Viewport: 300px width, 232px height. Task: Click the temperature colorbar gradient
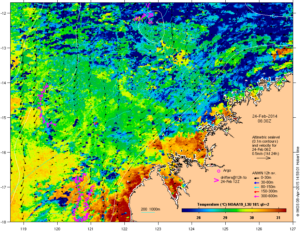coord(234,211)
